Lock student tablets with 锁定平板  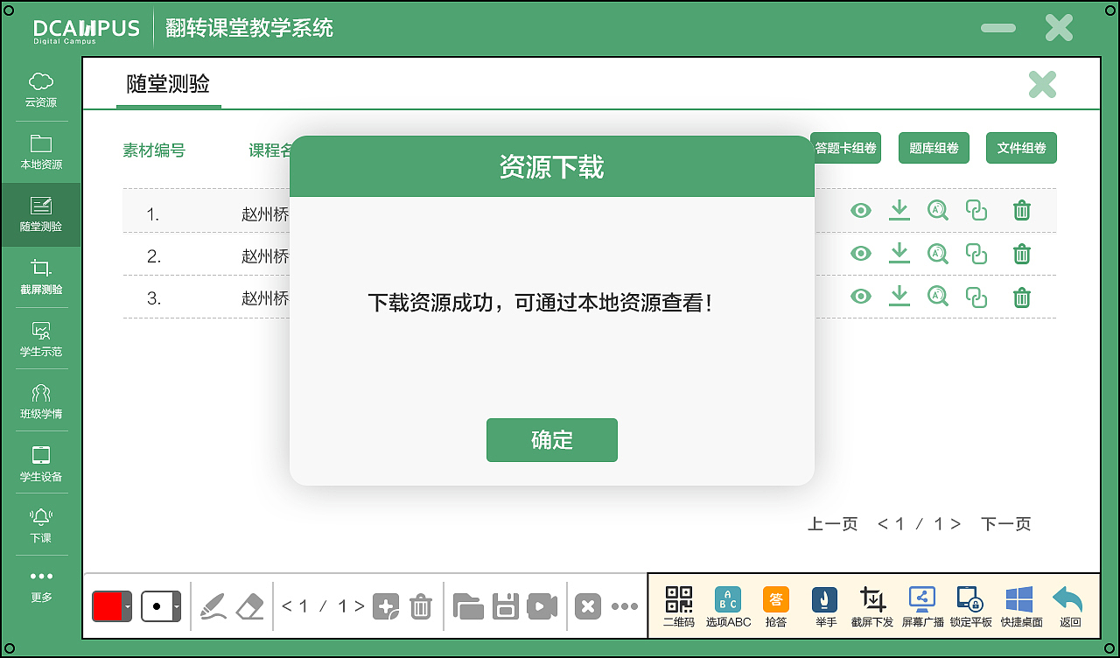(970, 605)
